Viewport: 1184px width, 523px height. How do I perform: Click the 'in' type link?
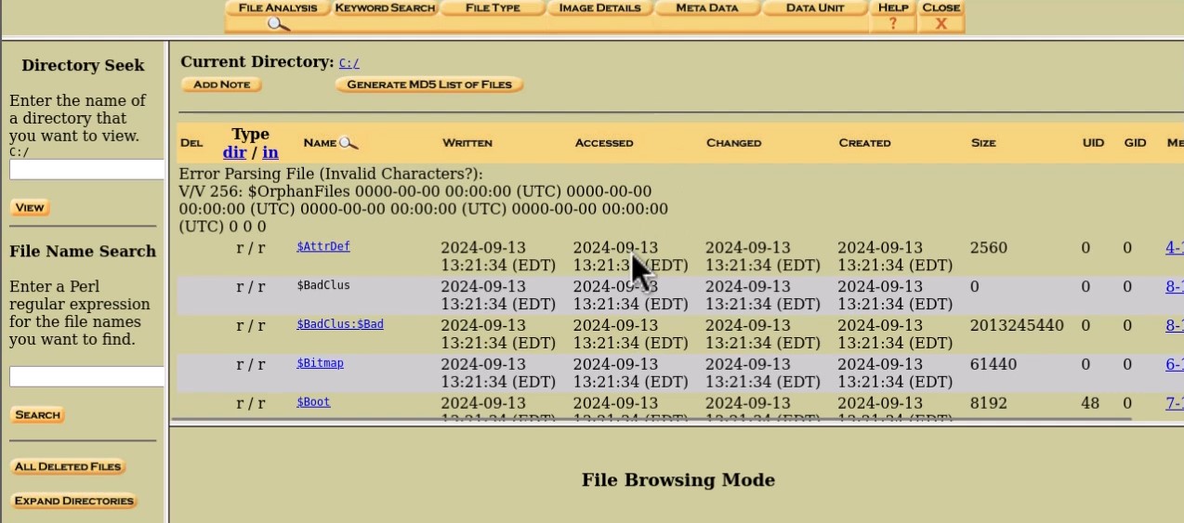click(270, 151)
